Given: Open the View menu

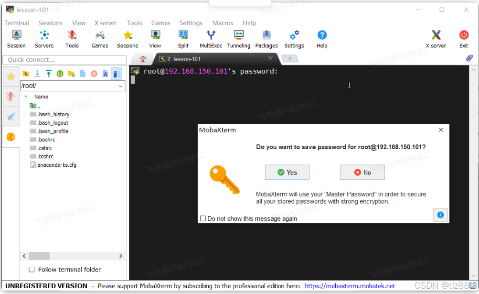Looking at the screenshot, I should (79, 23).
